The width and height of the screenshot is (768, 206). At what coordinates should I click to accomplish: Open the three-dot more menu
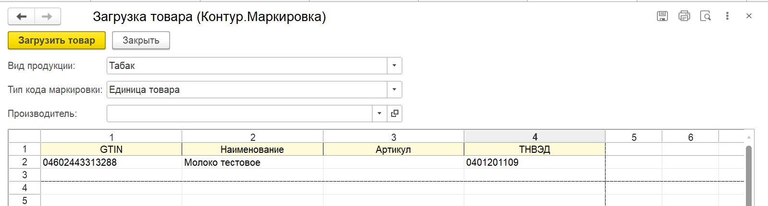pos(727,16)
